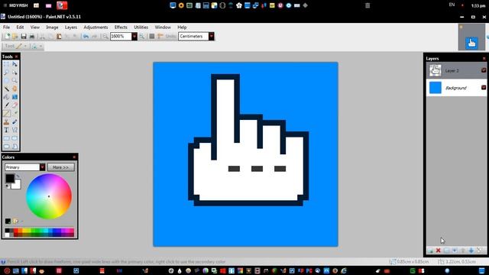The width and height of the screenshot is (489, 275).
Task: Open the Centimeters units dropdown
Action: pos(211,36)
